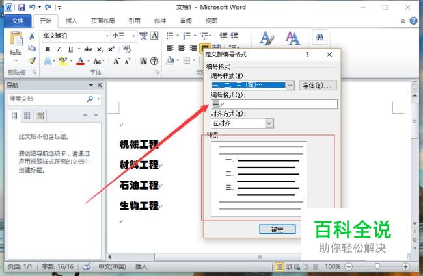Open the font name 华文琥珀 dropdown
Image resolution: width=423 pixels, height=276 pixels.
click(x=107, y=36)
